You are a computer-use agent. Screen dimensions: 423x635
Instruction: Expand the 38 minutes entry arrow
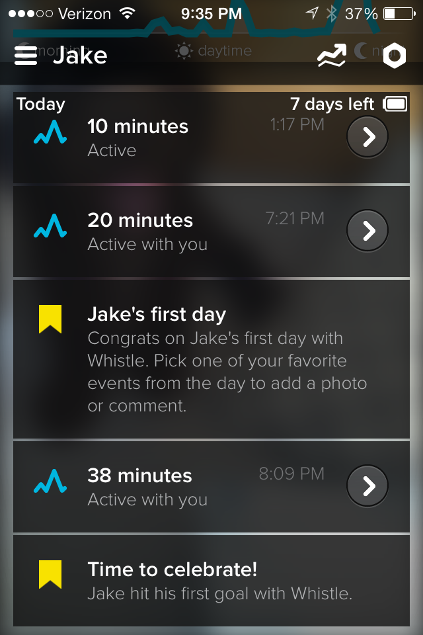[x=367, y=486]
